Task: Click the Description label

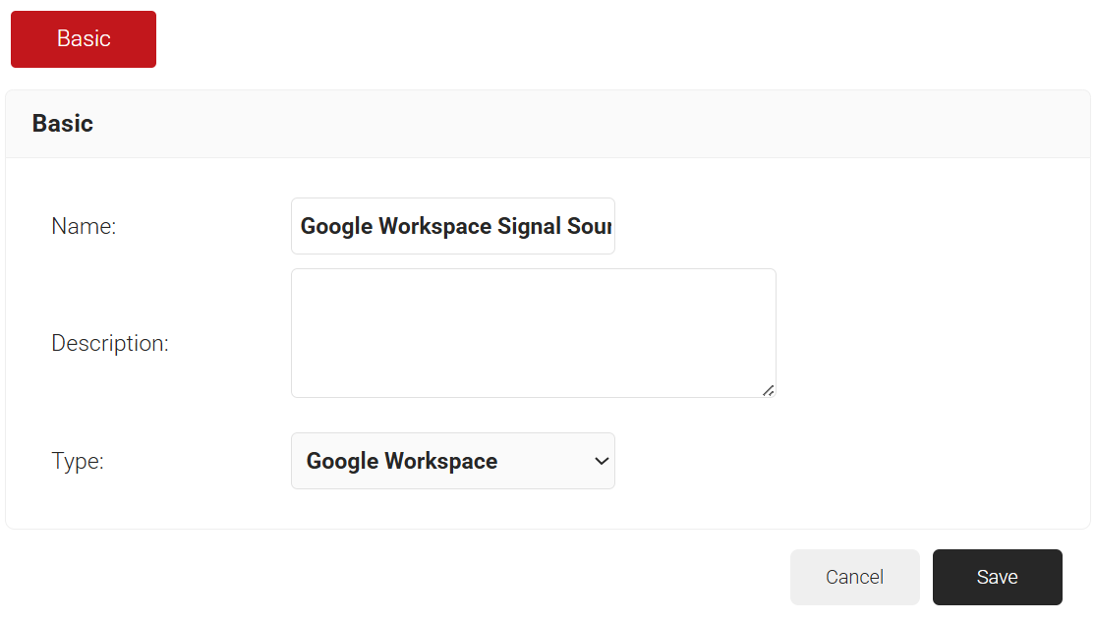Action: 110,344
